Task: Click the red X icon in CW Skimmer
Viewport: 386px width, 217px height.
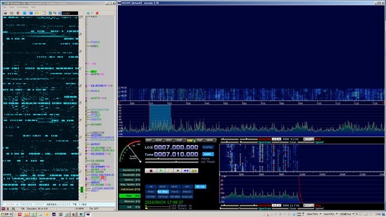Action: click(97, 13)
